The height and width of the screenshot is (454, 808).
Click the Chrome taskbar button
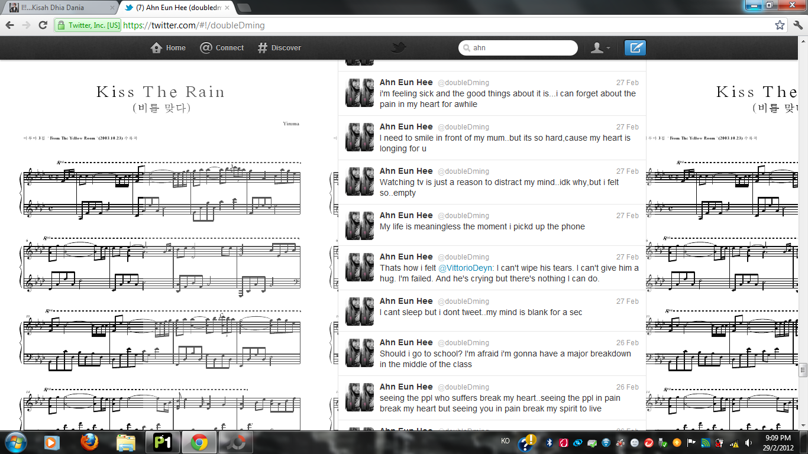199,442
